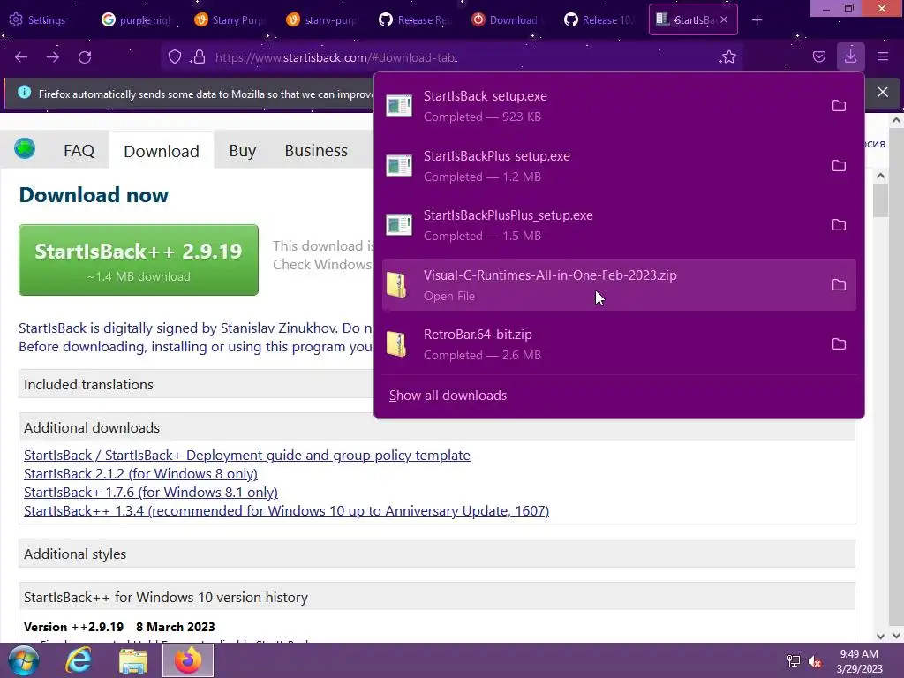Open the Business page tab
This screenshot has width=904, height=678.
click(316, 150)
